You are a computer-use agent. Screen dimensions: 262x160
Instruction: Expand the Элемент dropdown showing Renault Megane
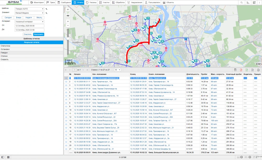[x=29, y=13]
